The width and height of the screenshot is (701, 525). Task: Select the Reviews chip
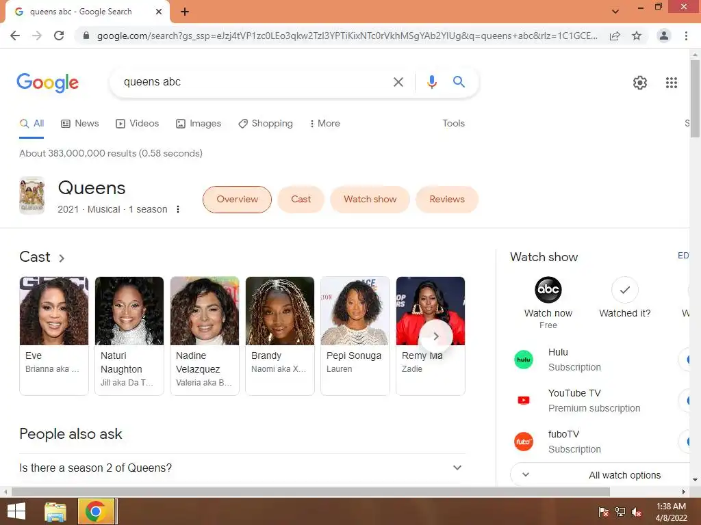click(x=446, y=199)
